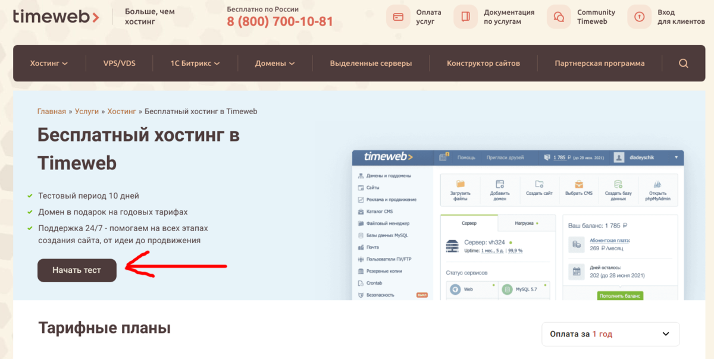This screenshot has width=714, height=359.
Task: Click the Открыть phpMyAdmin sailboat icon
Action: click(x=658, y=184)
